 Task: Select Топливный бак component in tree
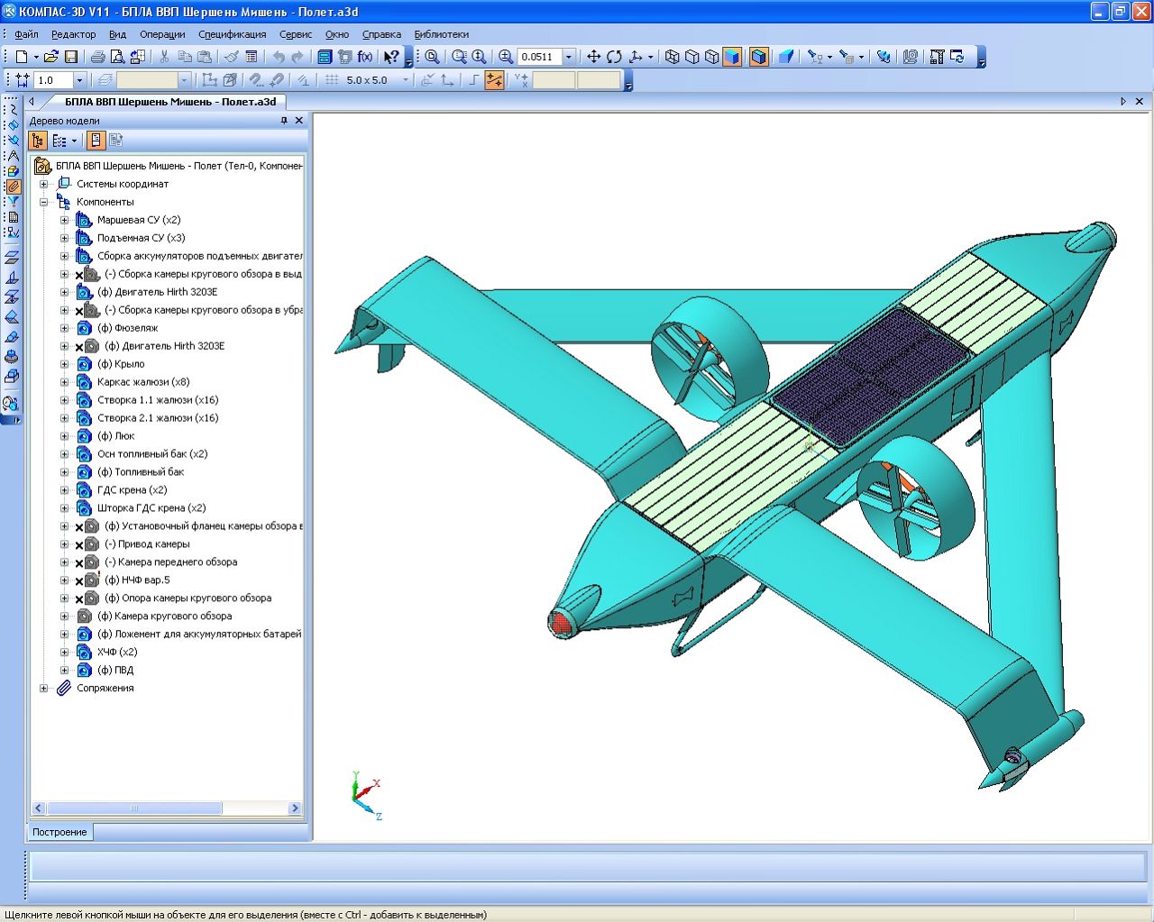(141, 472)
